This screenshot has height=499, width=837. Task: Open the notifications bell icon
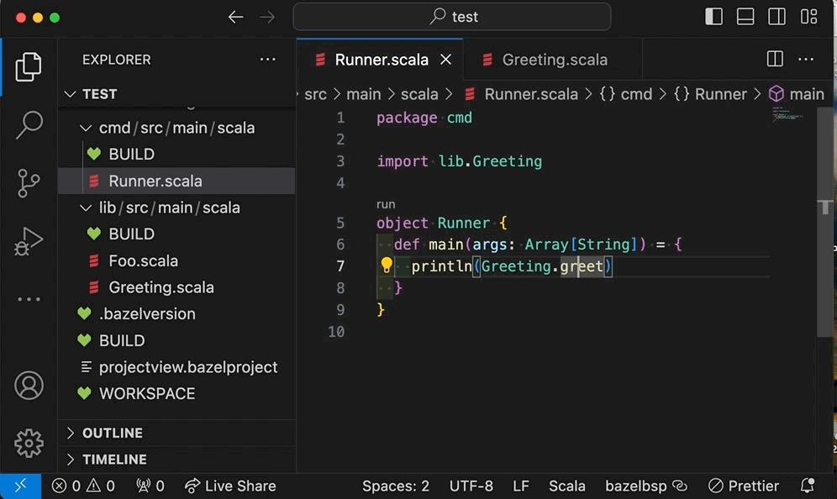807,486
